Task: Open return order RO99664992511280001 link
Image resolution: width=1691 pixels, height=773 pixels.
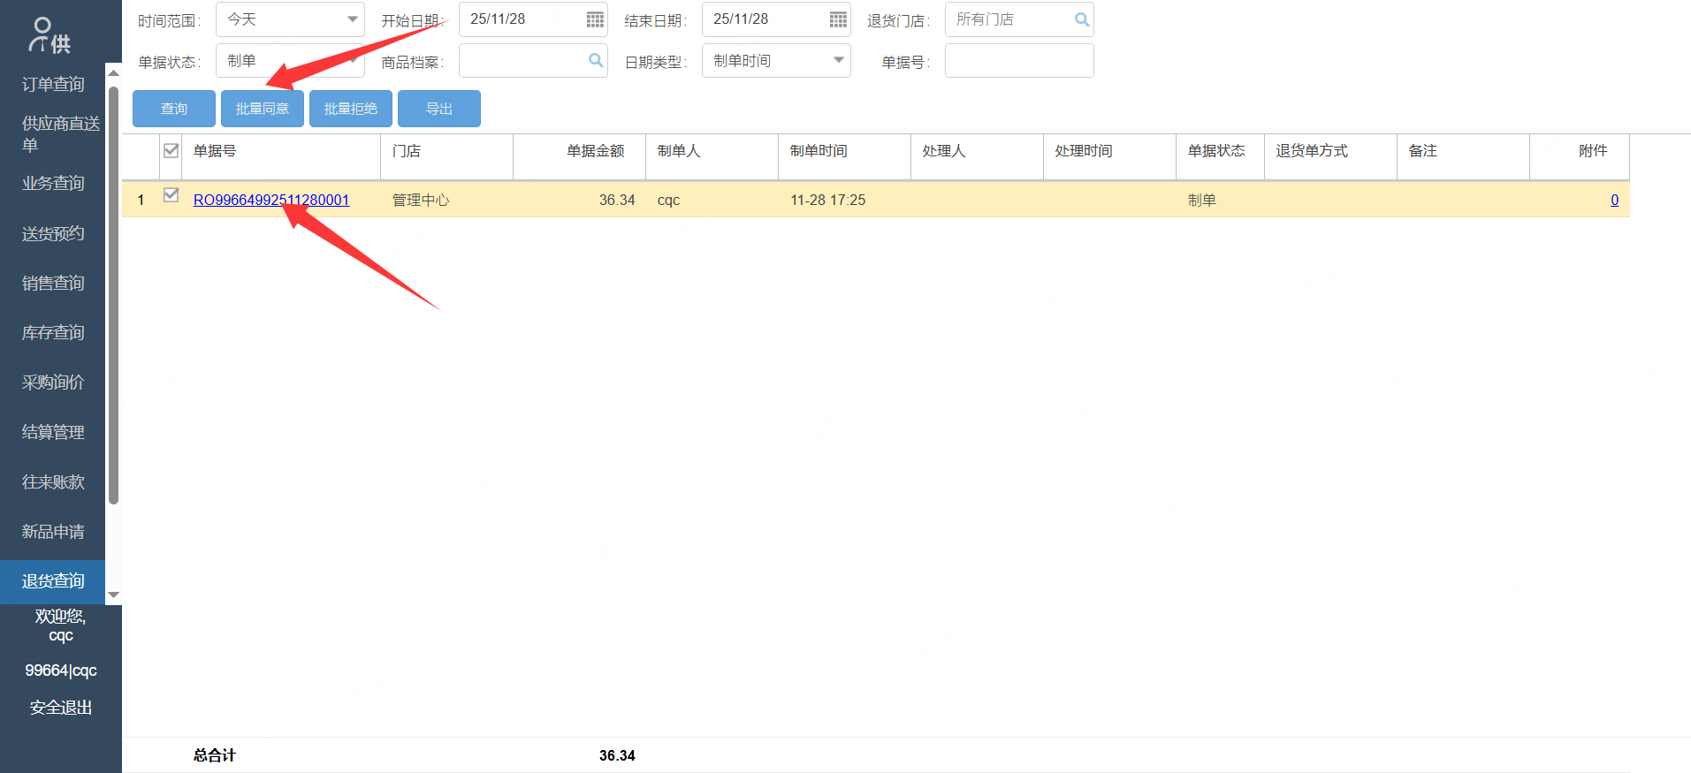Action: point(270,201)
